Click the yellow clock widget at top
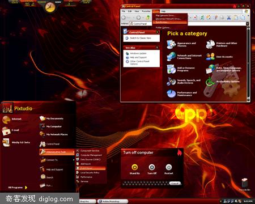Image resolution: width=255 pixels, height=204 pixels. 50,7
